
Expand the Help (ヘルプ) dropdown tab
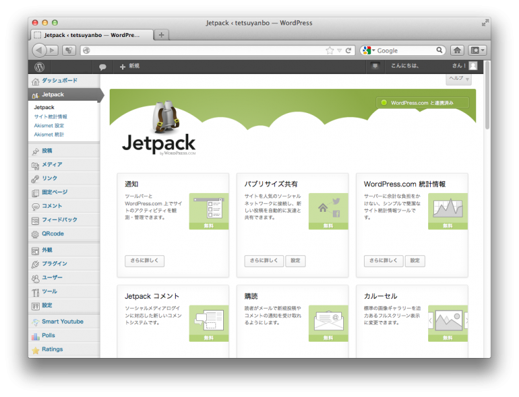459,79
